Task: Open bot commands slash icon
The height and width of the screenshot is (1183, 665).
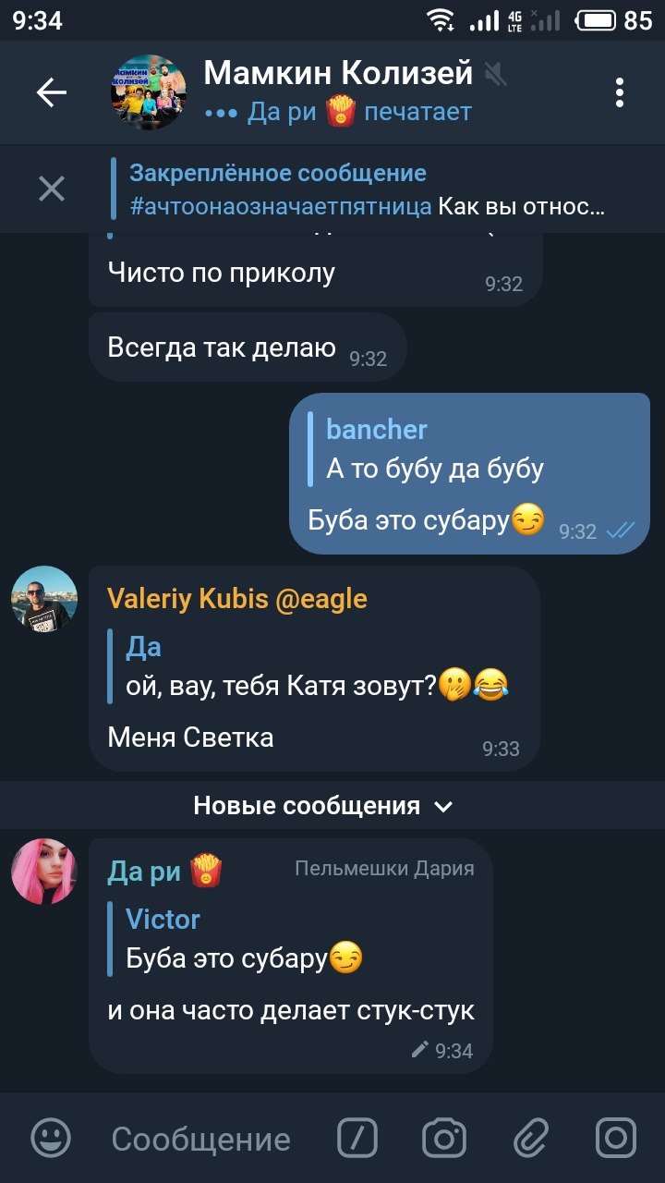Action: pos(357,1138)
